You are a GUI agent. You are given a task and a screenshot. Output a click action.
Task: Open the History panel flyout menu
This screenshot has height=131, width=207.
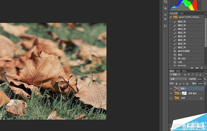[x=205, y=13]
